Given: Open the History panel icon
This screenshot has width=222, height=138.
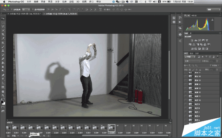Looking at the screenshot, I should point(180,17).
